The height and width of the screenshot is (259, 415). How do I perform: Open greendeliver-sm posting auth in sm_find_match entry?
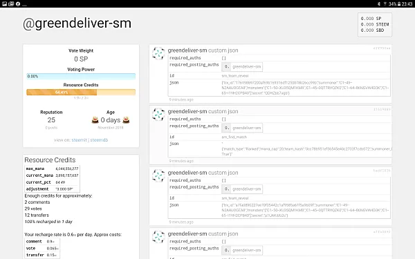point(247,128)
